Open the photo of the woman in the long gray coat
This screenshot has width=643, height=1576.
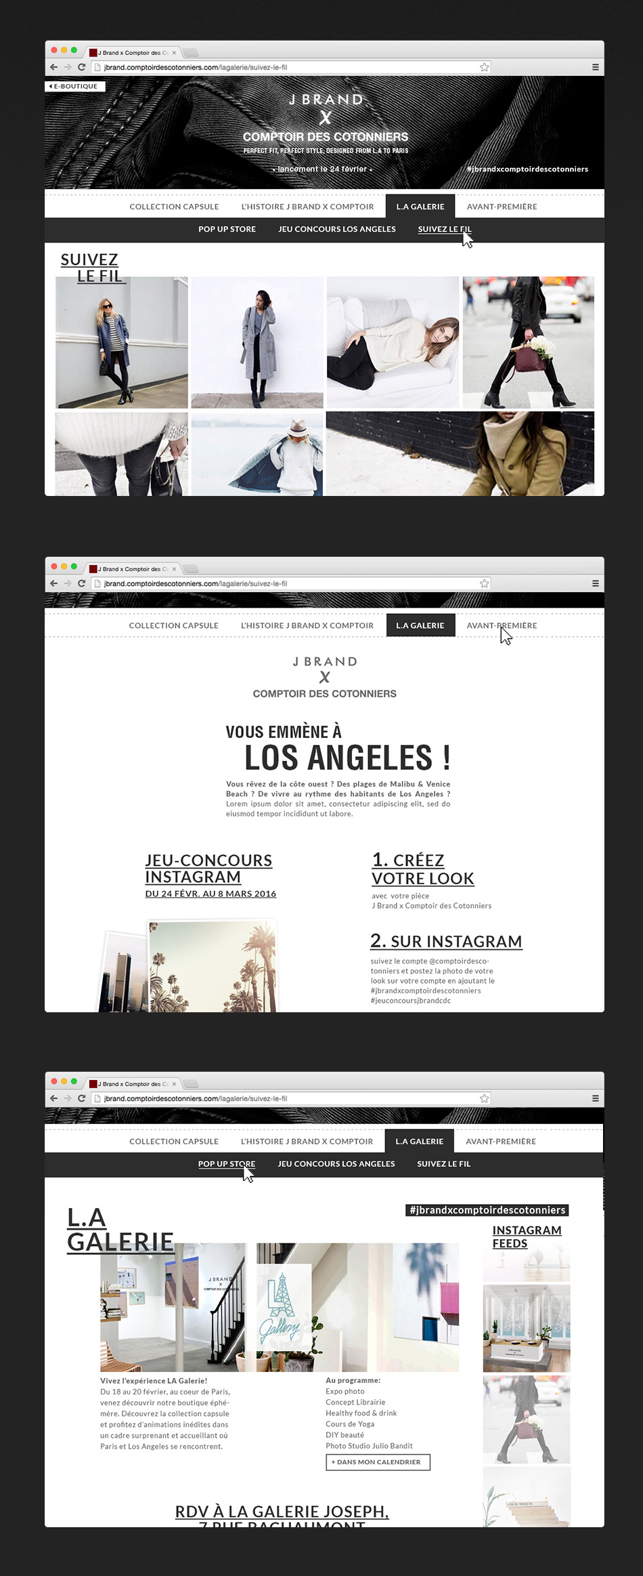257,342
